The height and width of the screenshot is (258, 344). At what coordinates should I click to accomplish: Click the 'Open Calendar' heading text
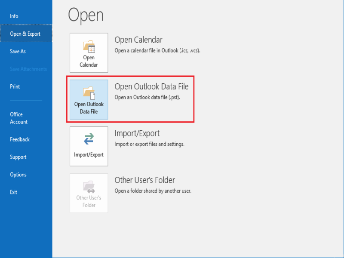pyautogui.click(x=138, y=40)
